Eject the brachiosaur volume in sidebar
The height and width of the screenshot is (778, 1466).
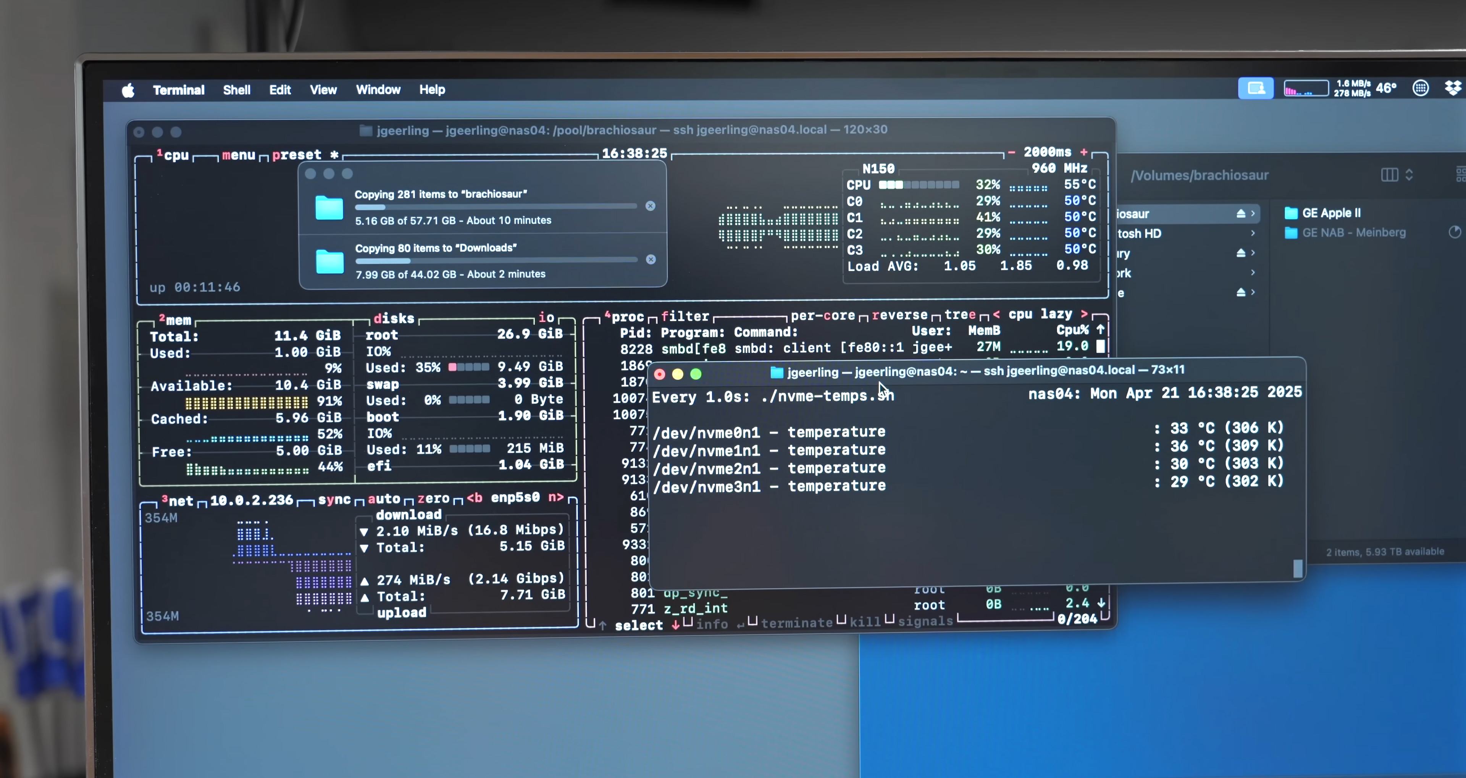point(1241,213)
